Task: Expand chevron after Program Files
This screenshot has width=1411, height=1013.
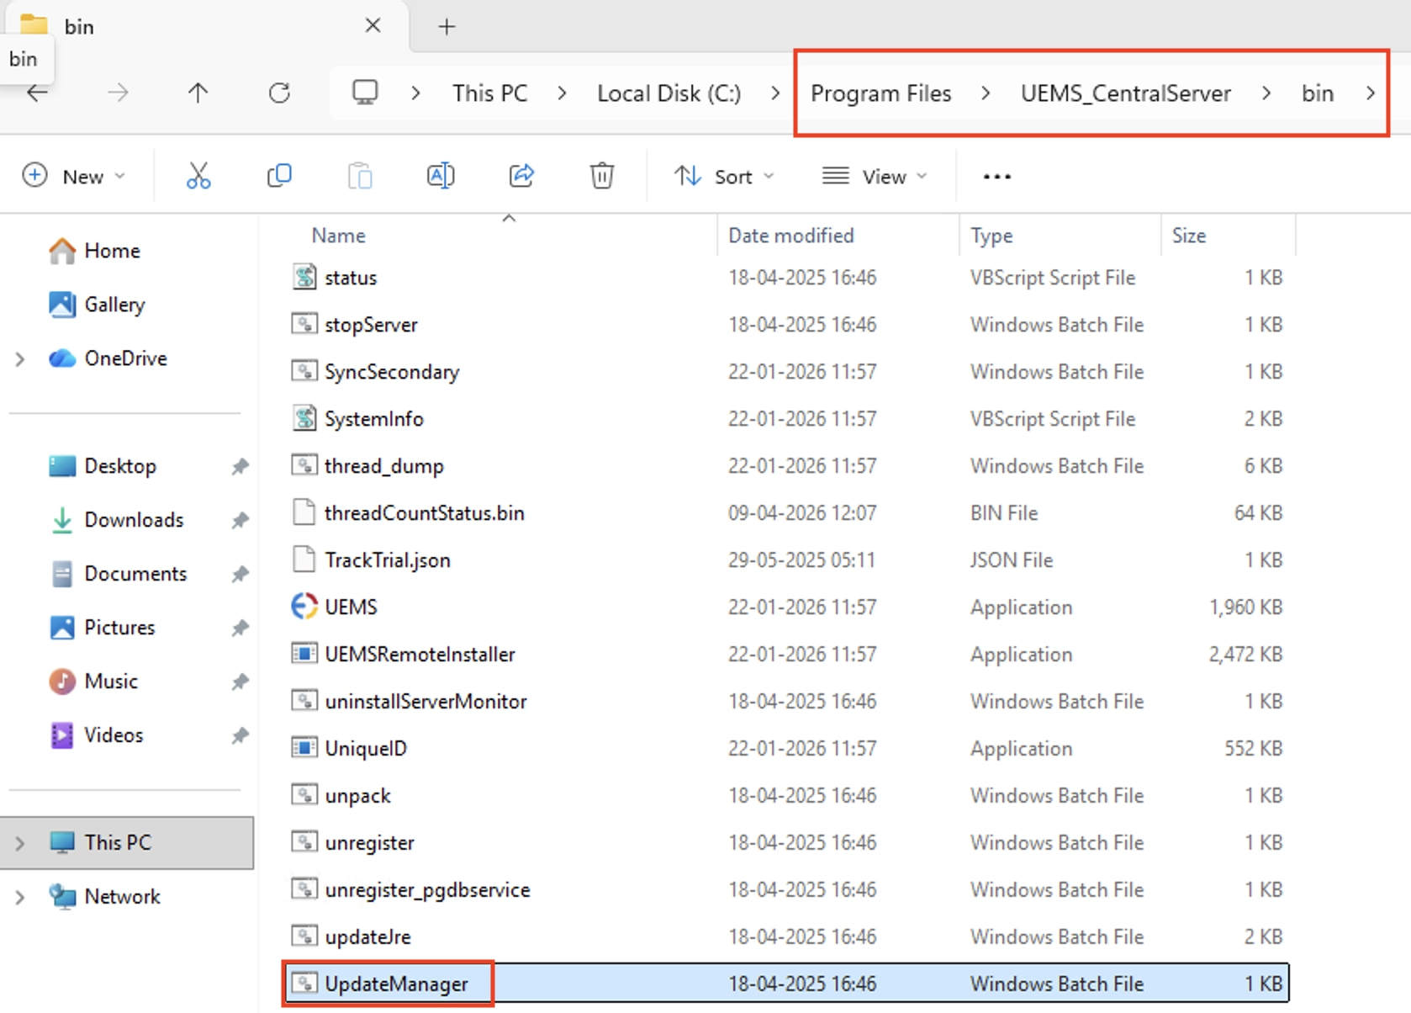Action: (986, 93)
